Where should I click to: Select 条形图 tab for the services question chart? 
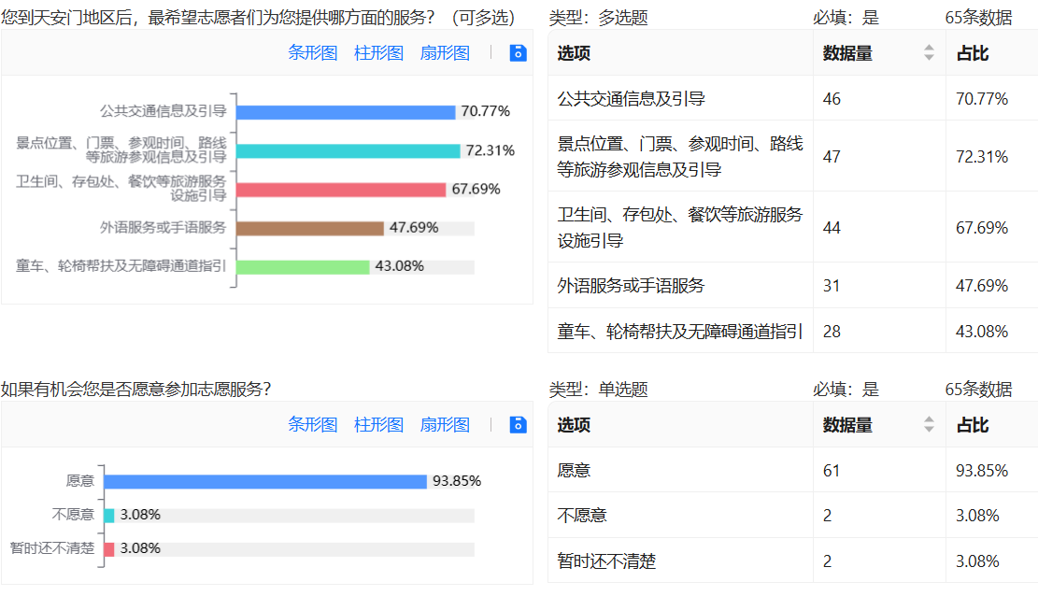tap(312, 53)
